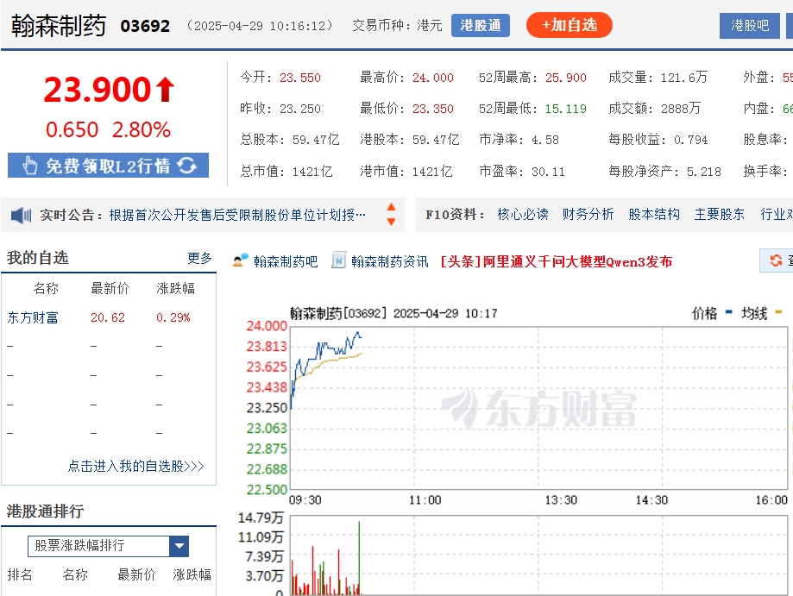
Task: Open 翰森制药吧 forum link
Action: pos(286,261)
